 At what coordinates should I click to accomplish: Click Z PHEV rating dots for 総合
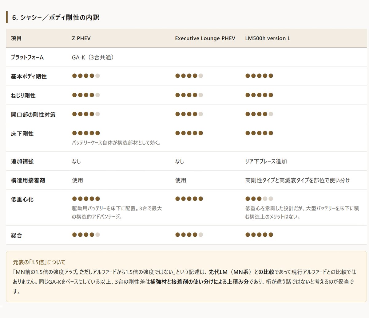[86, 235]
